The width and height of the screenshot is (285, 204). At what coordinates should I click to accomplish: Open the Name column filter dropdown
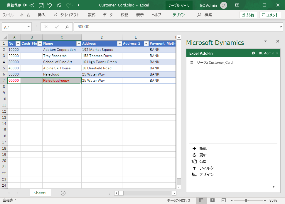(79, 44)
